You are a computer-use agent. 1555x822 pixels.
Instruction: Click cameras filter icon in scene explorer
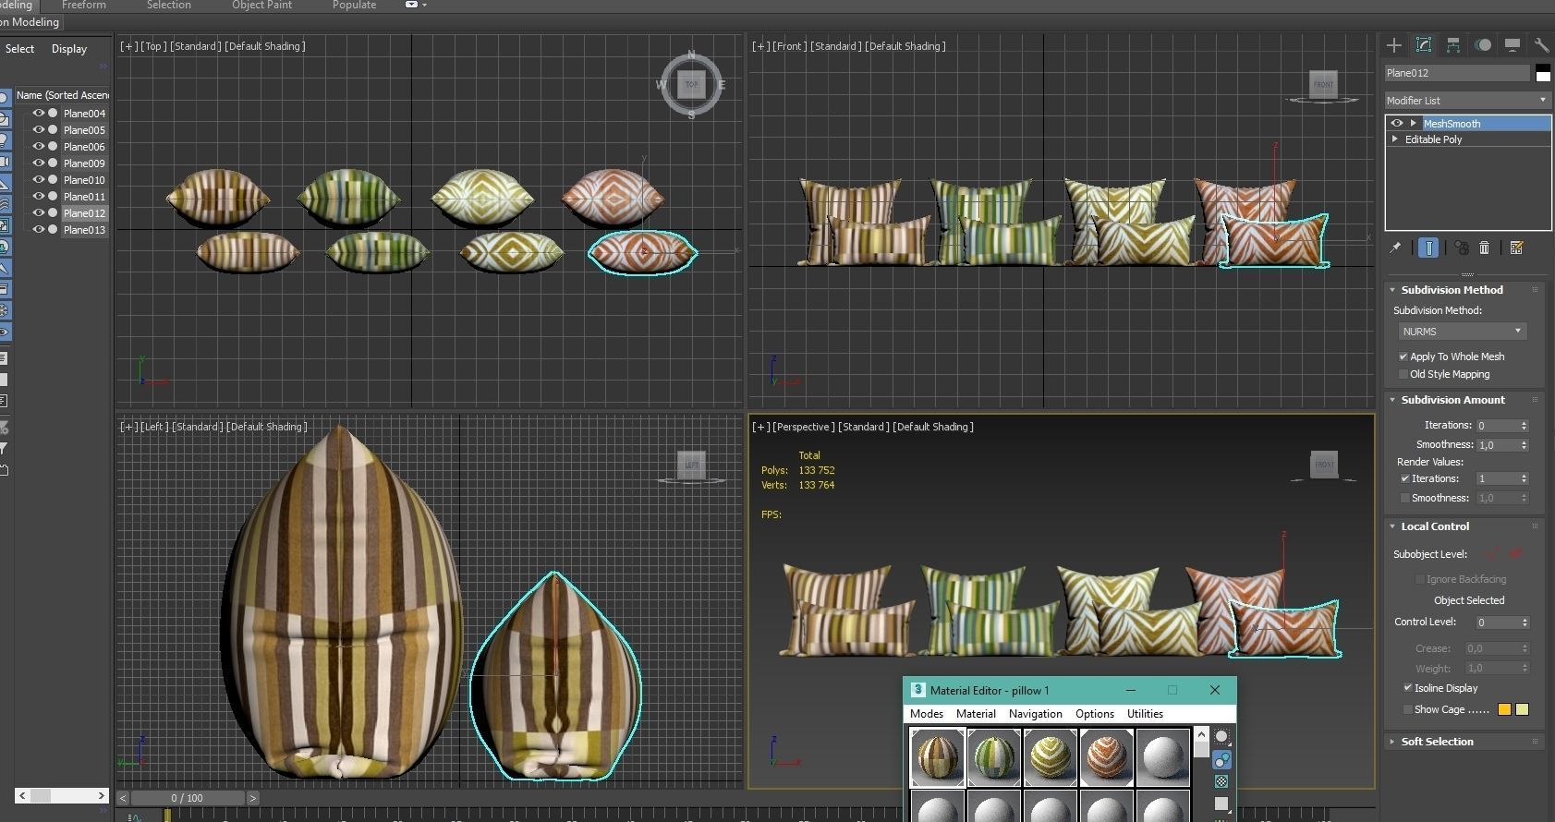(5, 162)
